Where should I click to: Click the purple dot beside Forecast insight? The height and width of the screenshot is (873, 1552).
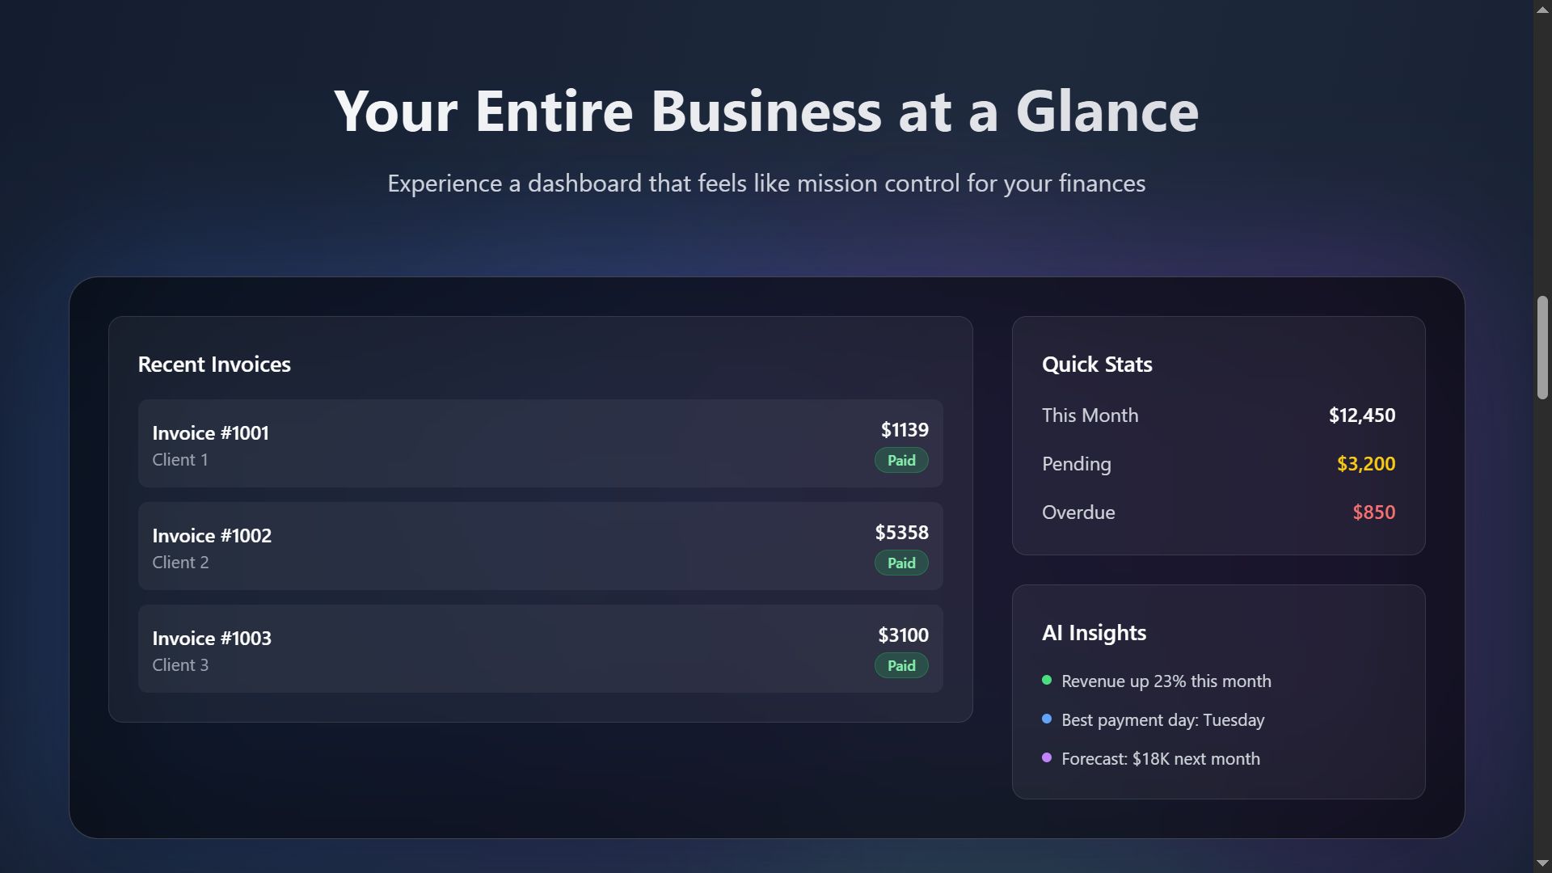coord(1047,758)
